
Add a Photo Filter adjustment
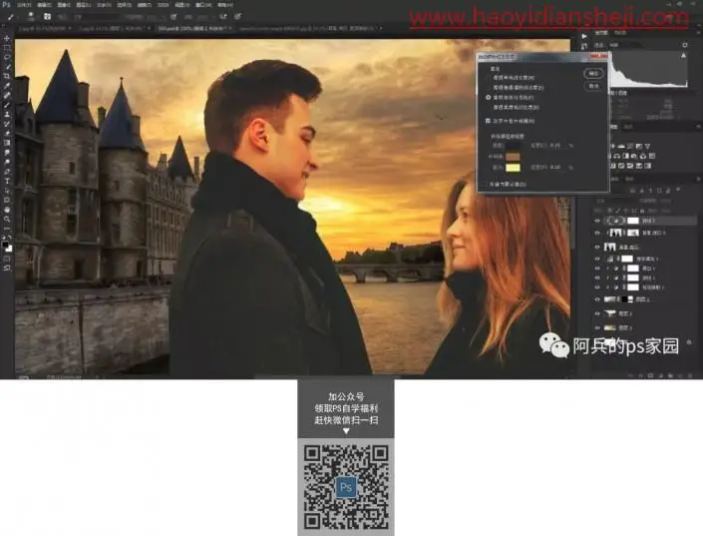pyautogui.click(x=634, y=156)
